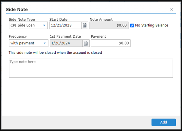Click the Payment field label
The width and height of the screenshot is (182, 131).
(98, 36)
